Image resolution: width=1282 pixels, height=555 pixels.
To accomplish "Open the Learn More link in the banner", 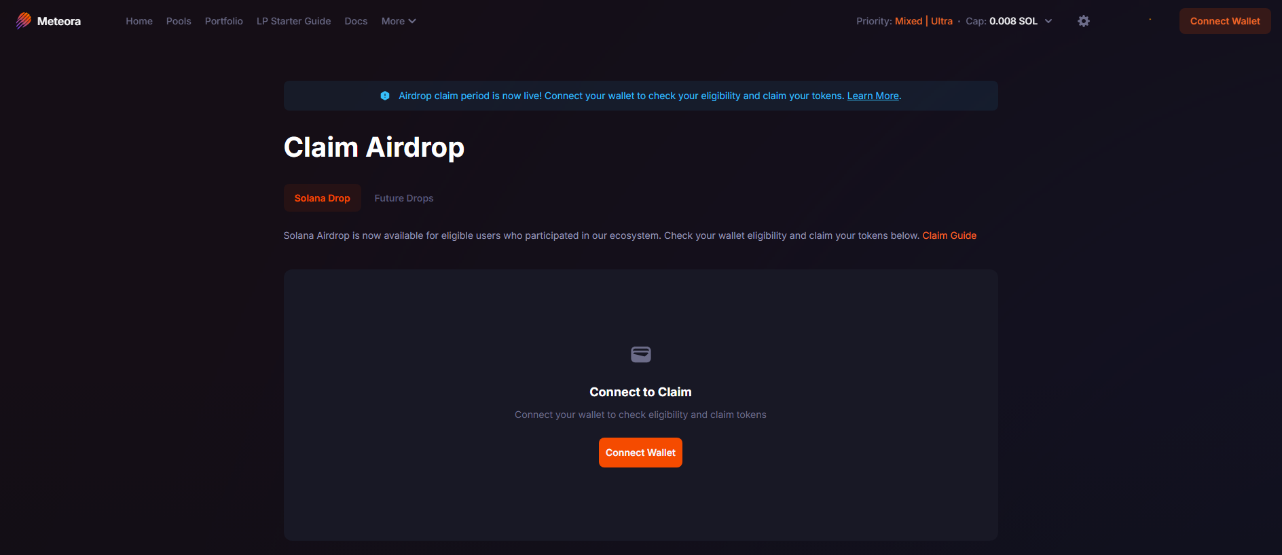I will click(873, 96).
